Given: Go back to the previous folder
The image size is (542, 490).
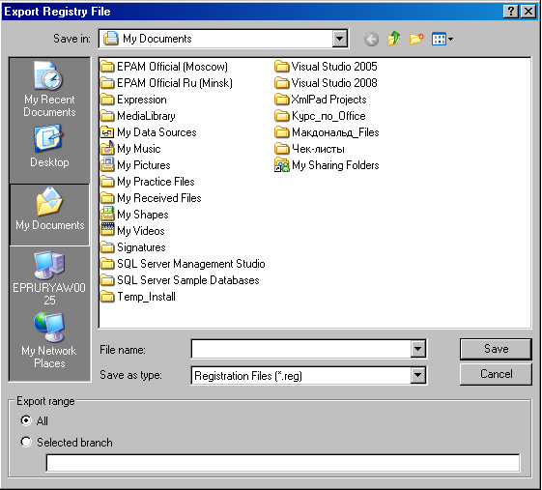Looking at the screenshot, I should pyautogui.click(x=371, y=39).
